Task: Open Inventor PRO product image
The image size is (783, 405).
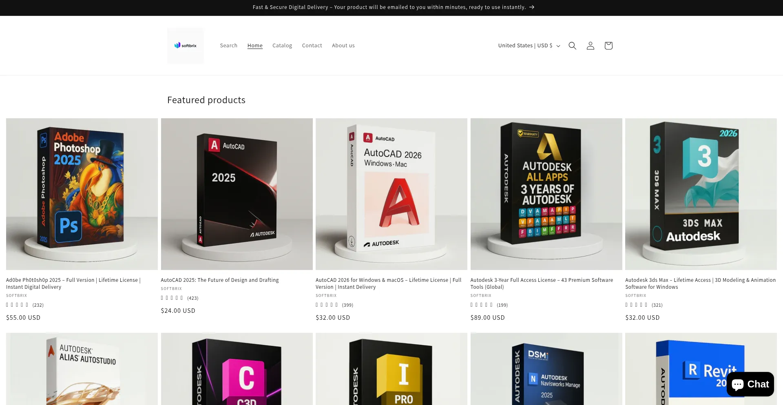Action: 391,369
